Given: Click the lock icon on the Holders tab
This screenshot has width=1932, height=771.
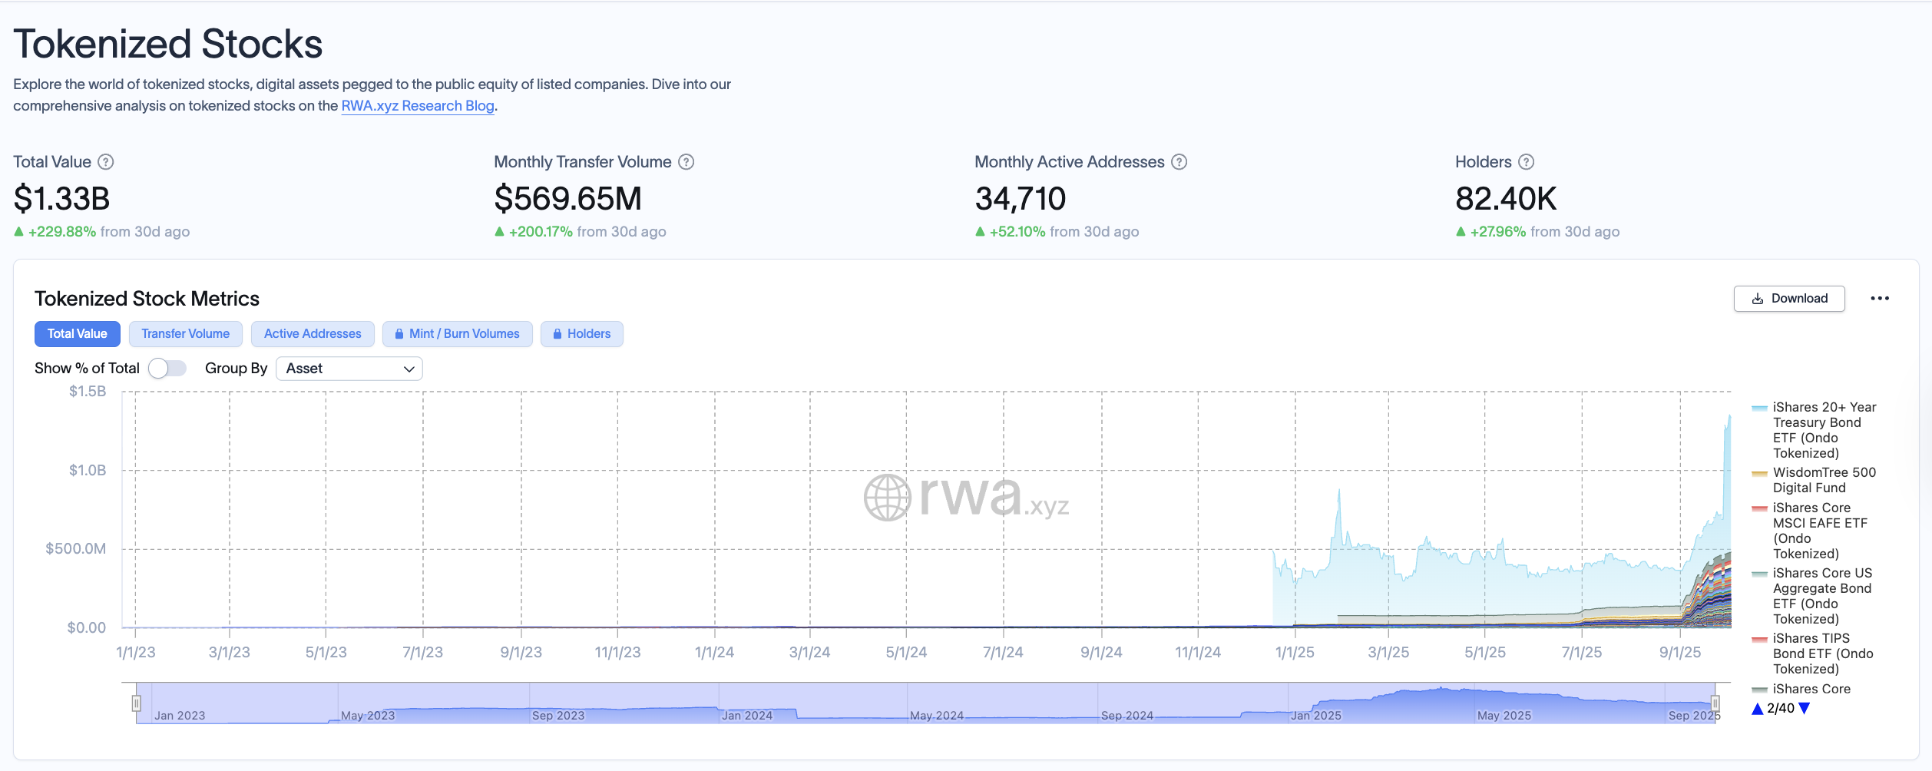Looking at the screenshot, I should [557, 333].
